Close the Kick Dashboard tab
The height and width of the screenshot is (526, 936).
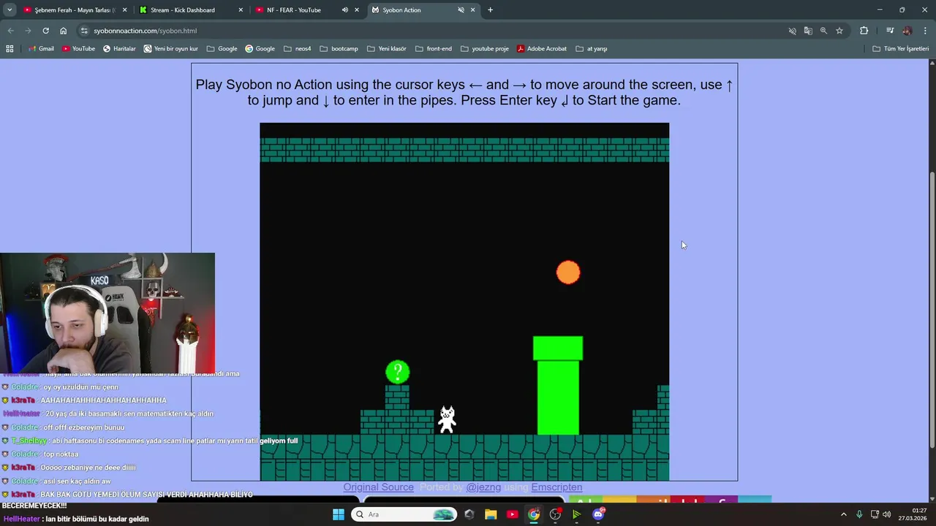[x=241, y=10]
